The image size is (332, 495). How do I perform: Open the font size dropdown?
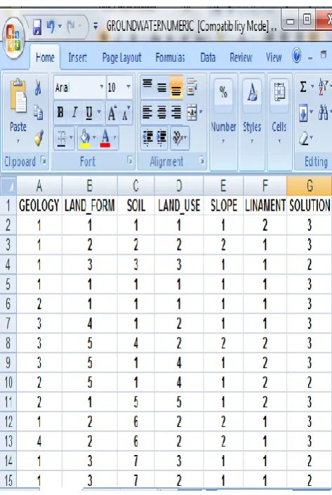coord(128,87)
